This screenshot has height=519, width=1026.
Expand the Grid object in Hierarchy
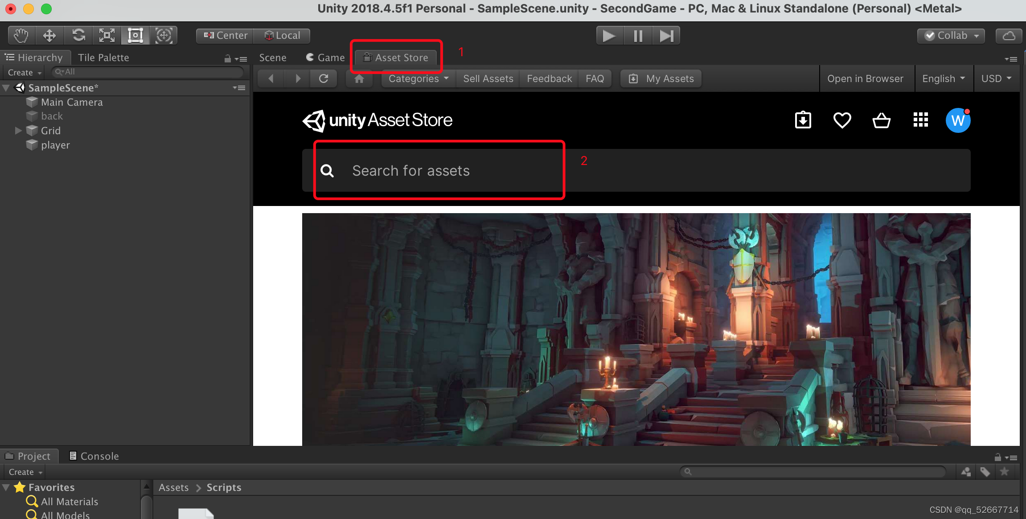coord(18,131)
